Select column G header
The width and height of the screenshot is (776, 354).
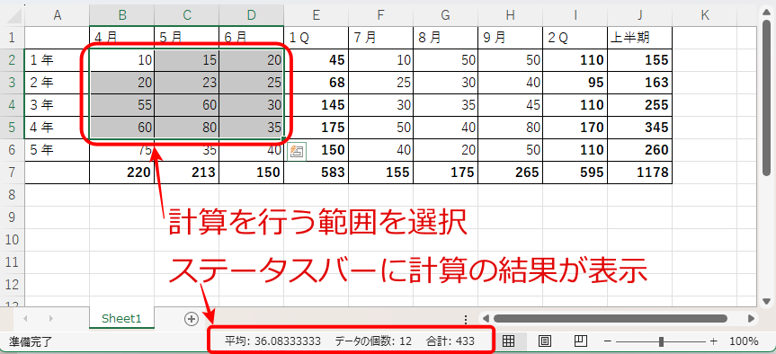pyautogui.click(x=445, y=15)
